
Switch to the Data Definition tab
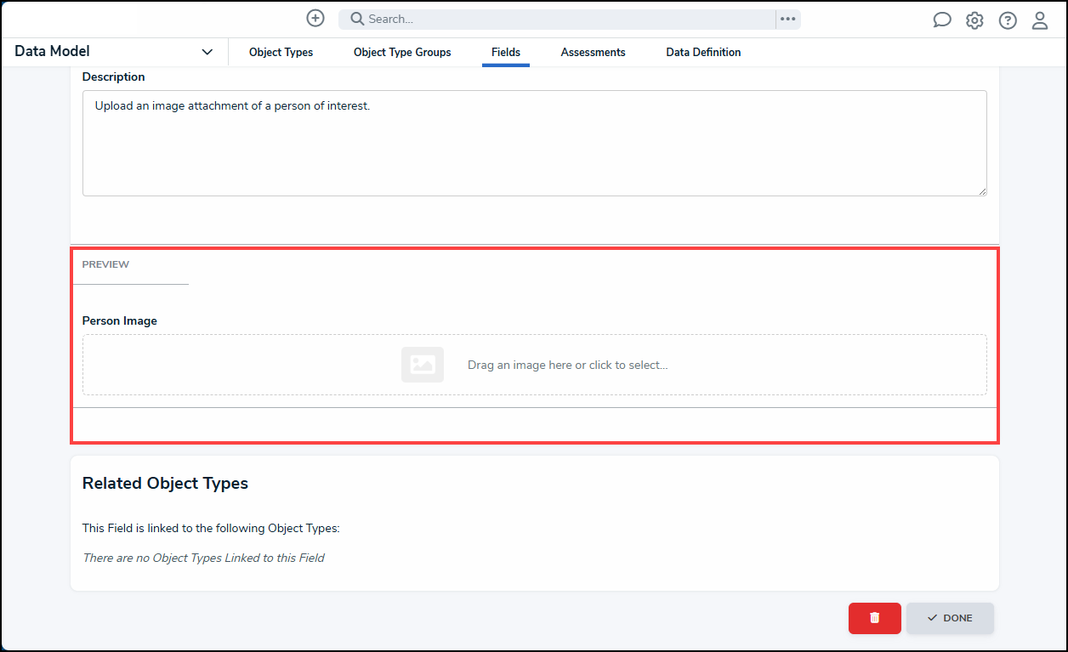coord(703,52)
